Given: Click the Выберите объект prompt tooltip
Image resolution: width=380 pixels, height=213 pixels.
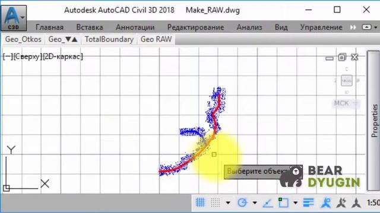Looking at the screenshot, I should (x=263, y=172).
